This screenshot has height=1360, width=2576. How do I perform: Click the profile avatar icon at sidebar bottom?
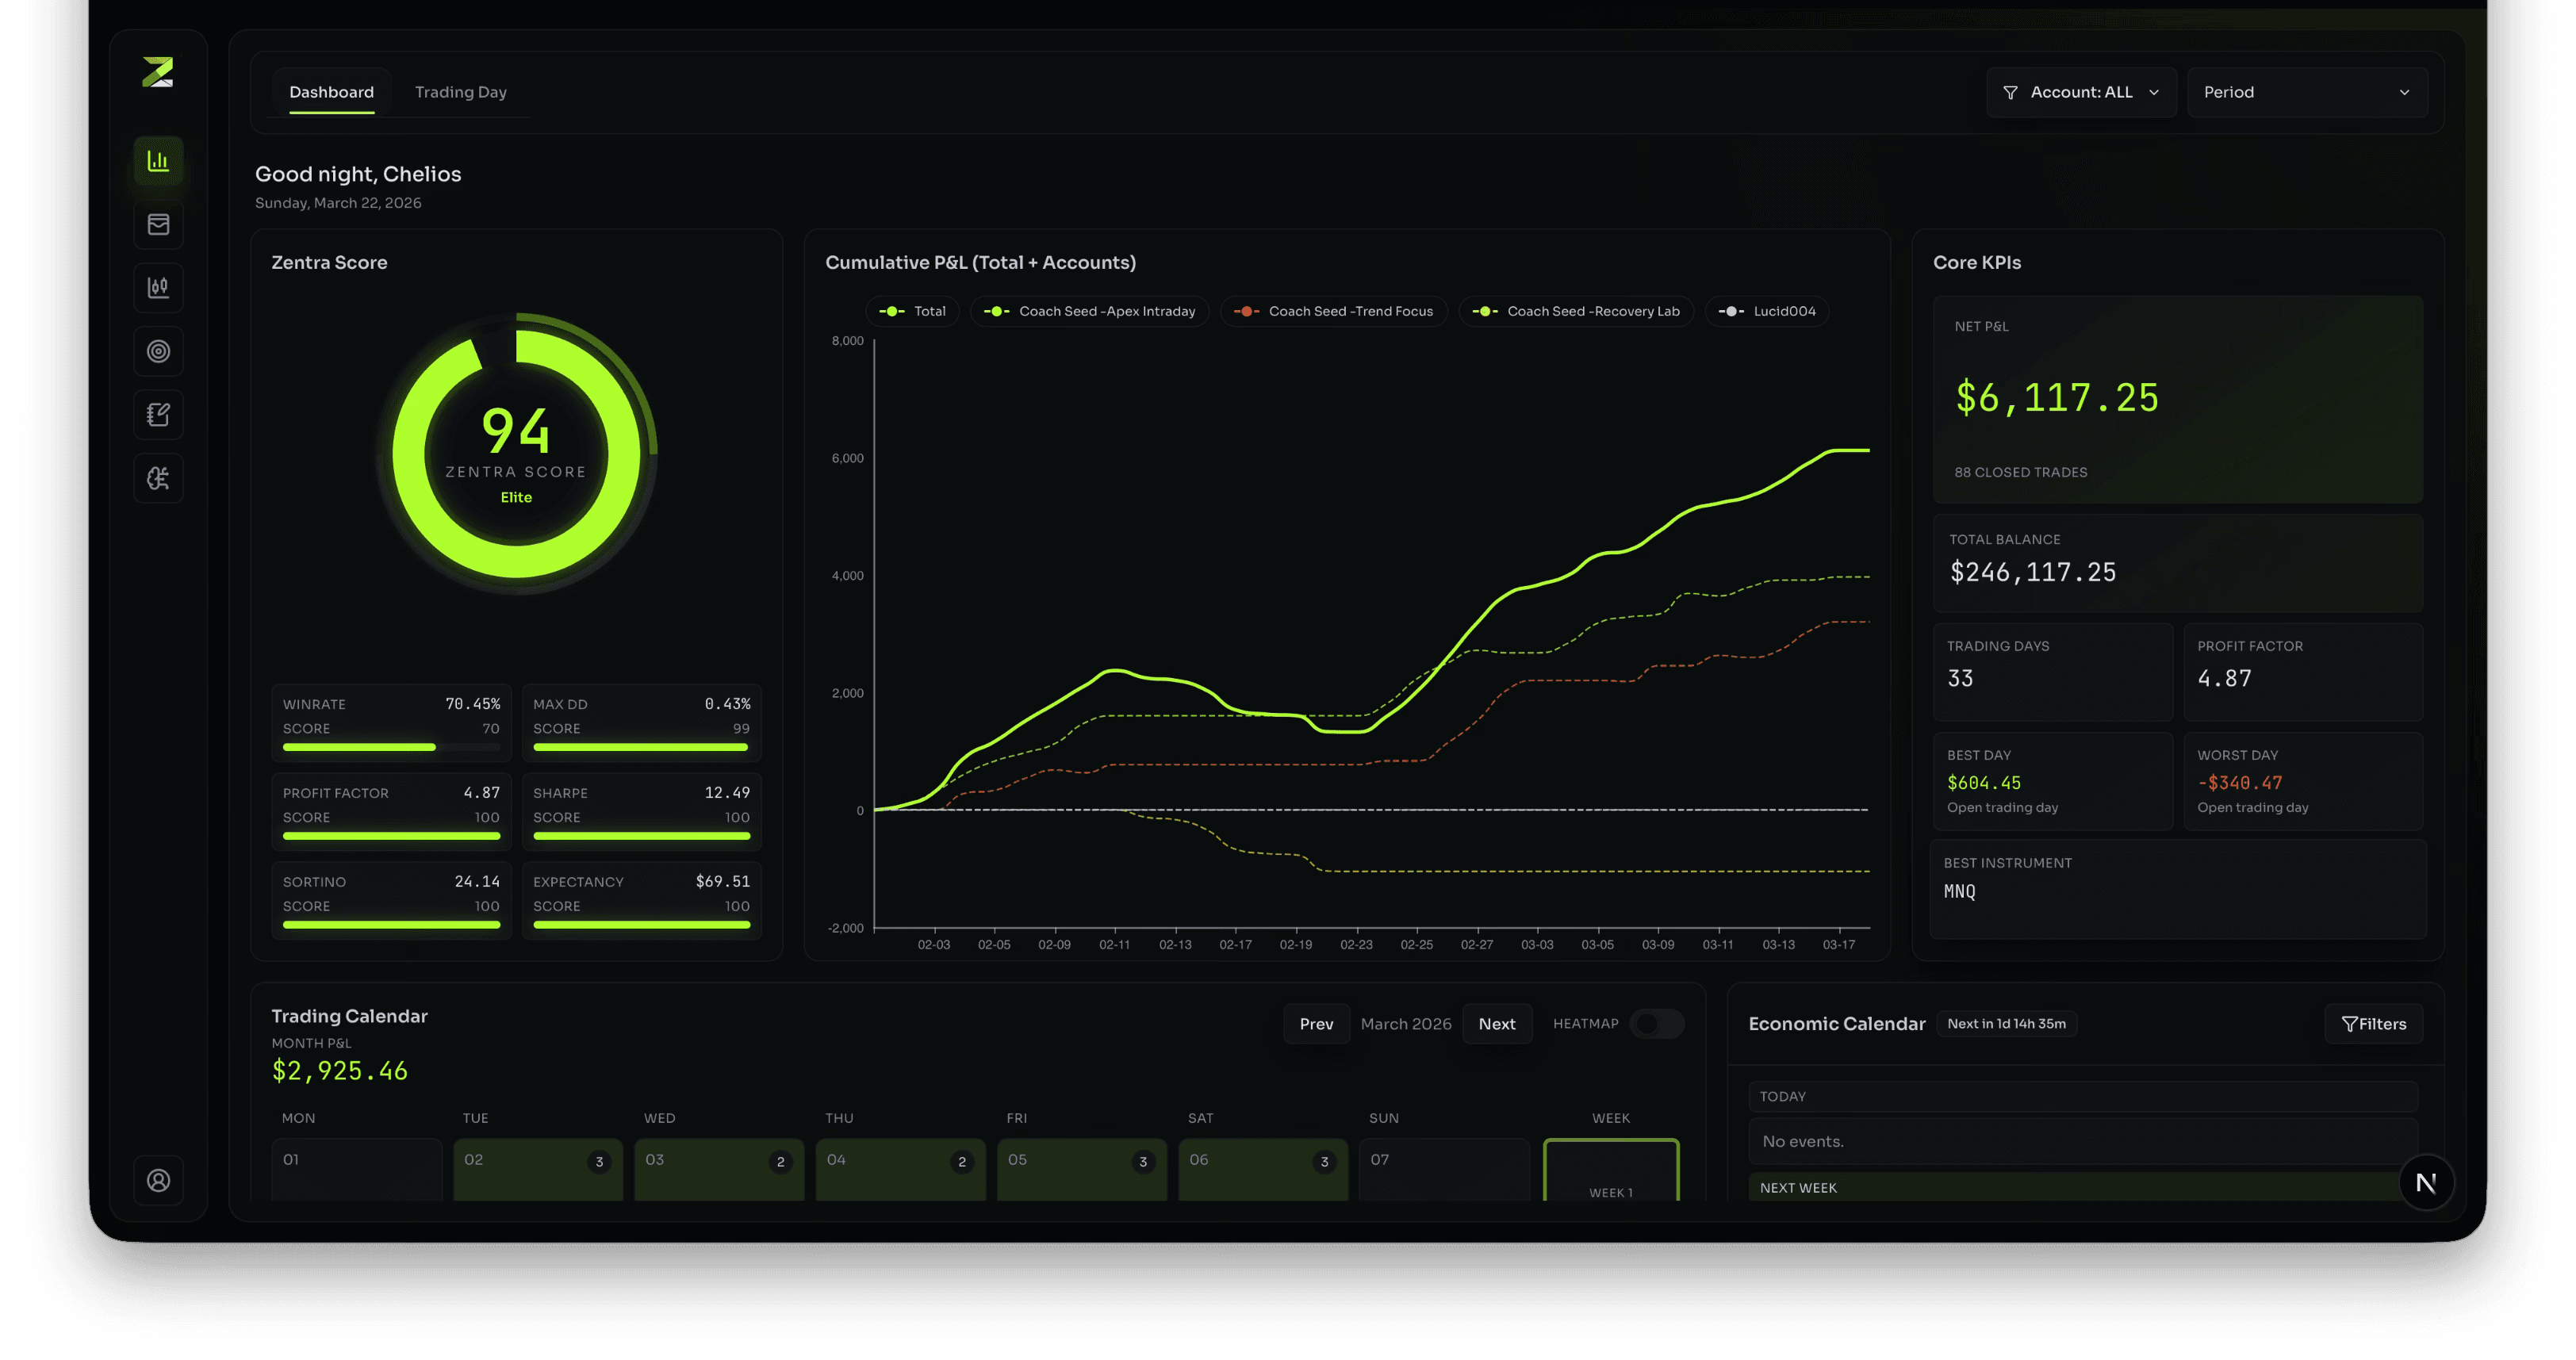pyautogui.click(x=158, y=1181)
